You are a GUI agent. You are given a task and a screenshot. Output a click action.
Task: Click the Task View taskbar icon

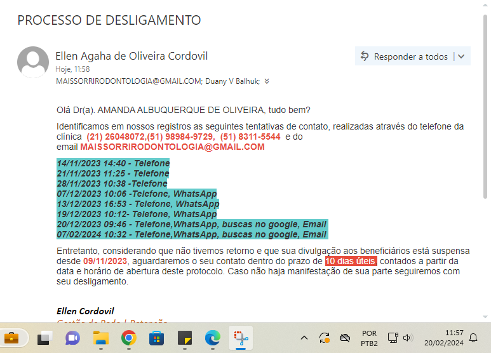44,338
